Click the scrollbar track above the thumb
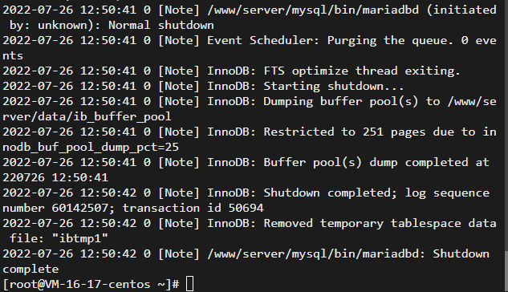This screenshot has width=508, height=292. 506,125
